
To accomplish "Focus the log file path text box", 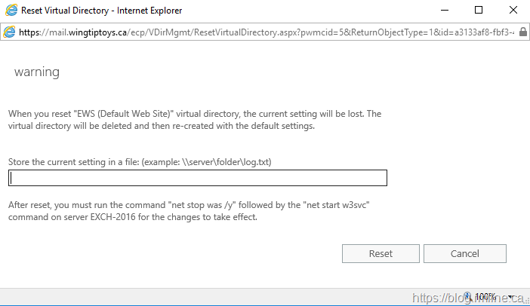I will [x=198, y=178].
